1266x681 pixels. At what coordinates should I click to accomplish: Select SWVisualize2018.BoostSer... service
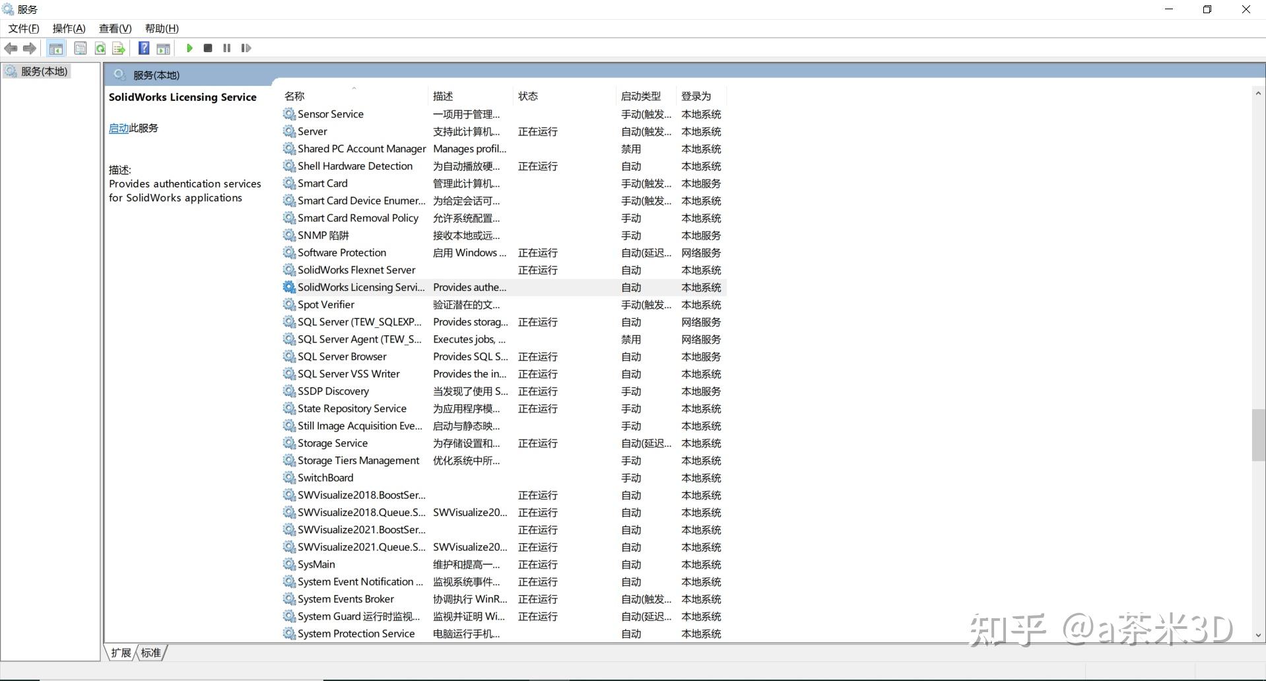pyautogui.click(x=504, y=495)
